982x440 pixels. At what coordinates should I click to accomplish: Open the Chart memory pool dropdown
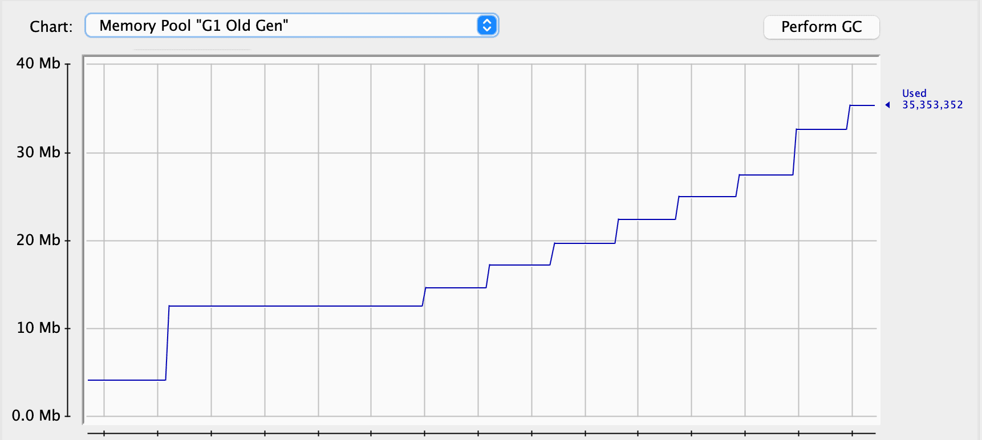[x=291, y=26]
